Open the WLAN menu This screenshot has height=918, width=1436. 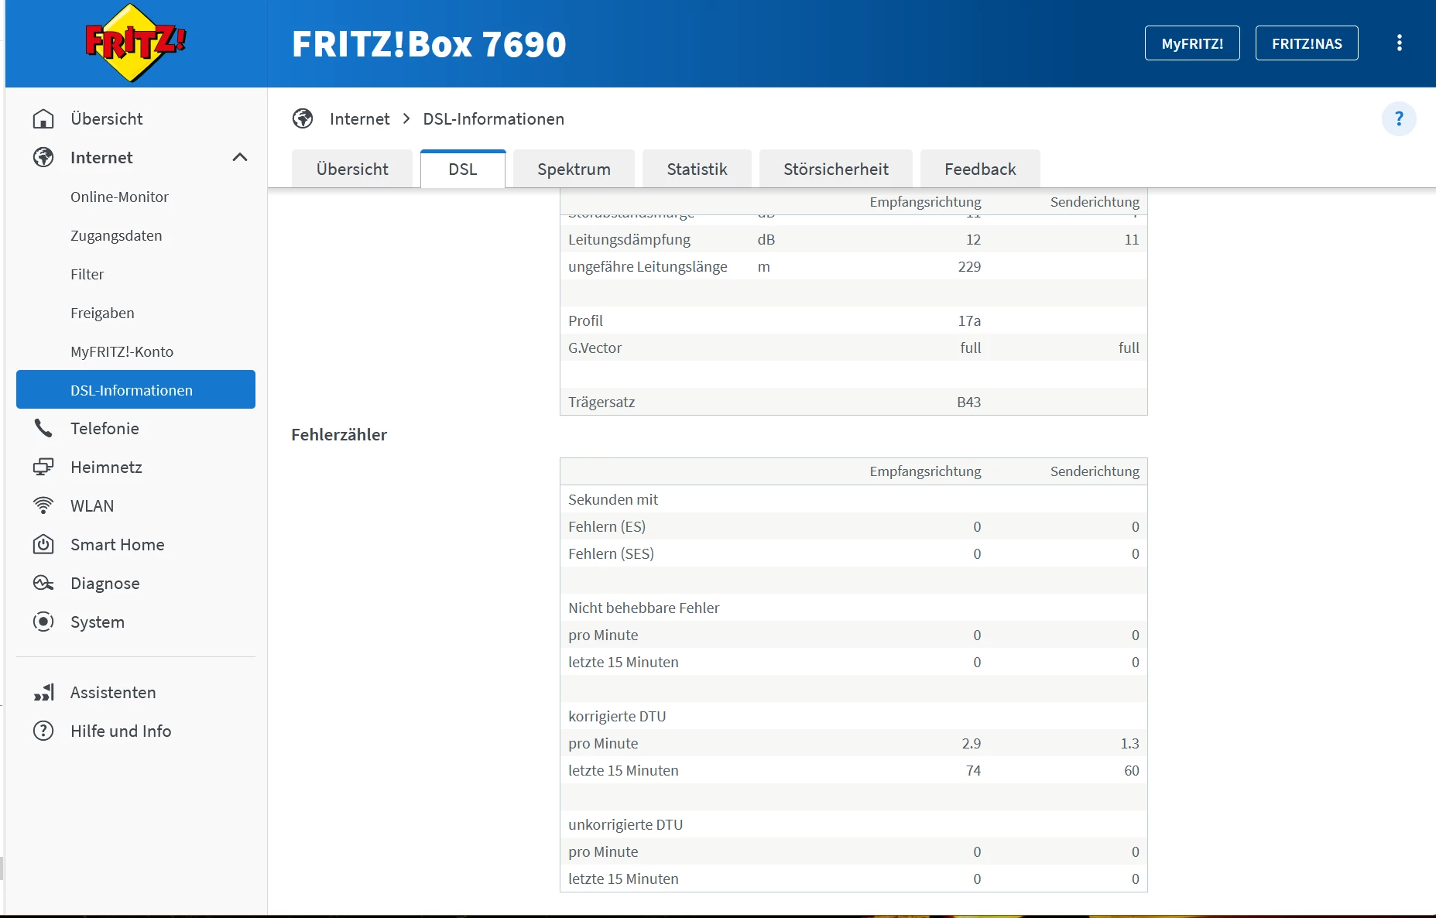[92, 505]
